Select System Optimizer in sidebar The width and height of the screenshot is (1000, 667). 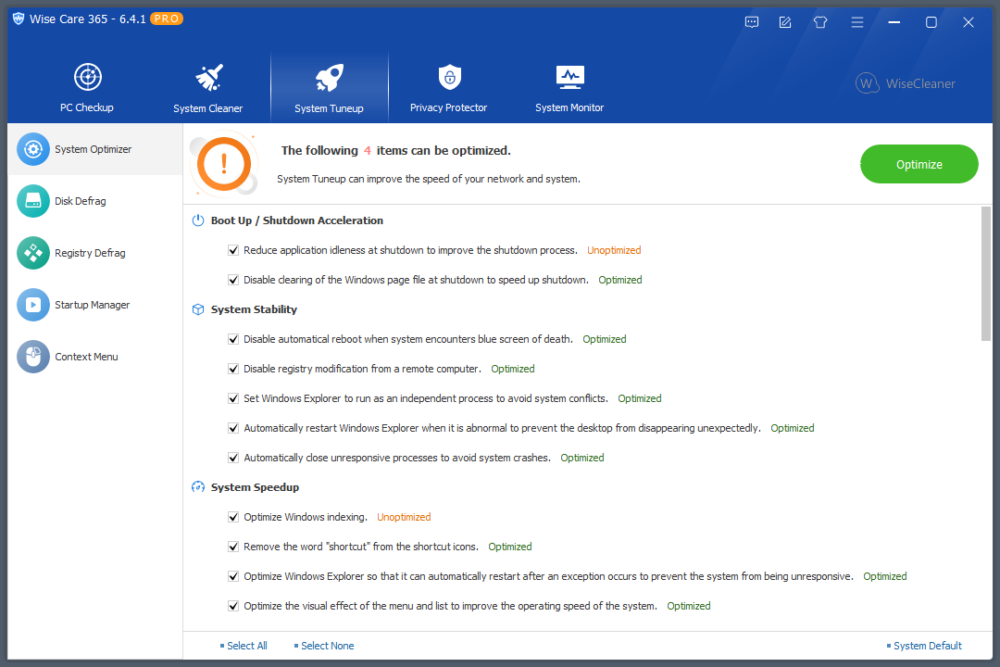click(95, 149)
